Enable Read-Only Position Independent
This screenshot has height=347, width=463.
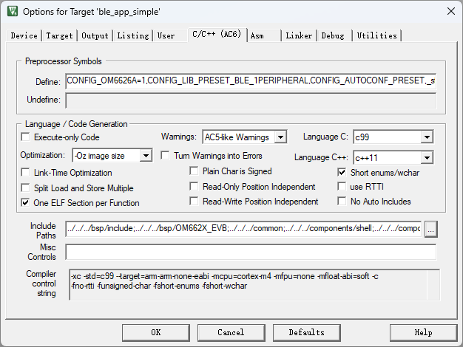tap(194, 186)
